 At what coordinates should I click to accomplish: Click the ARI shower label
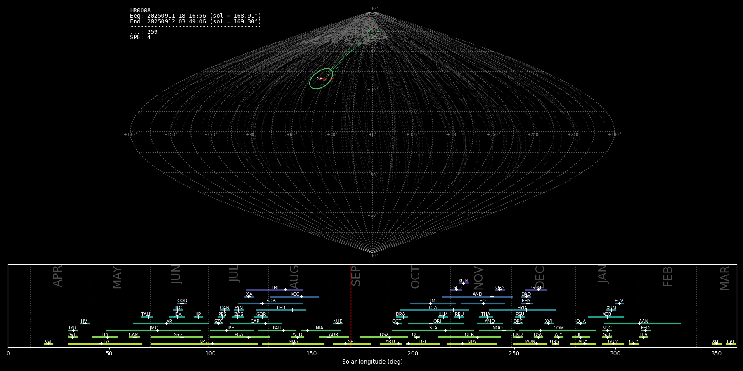170,322
